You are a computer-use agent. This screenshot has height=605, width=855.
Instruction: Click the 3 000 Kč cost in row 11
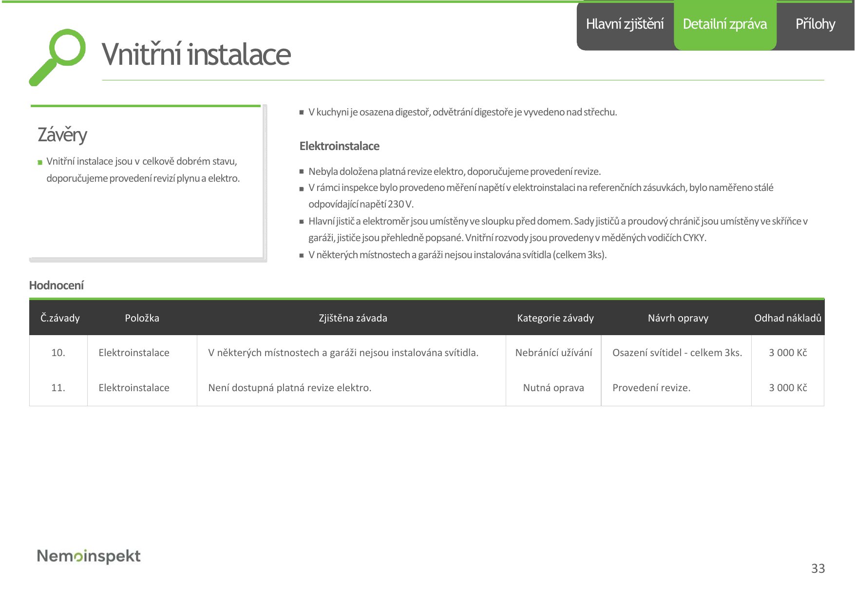click(x=788, y=388)
